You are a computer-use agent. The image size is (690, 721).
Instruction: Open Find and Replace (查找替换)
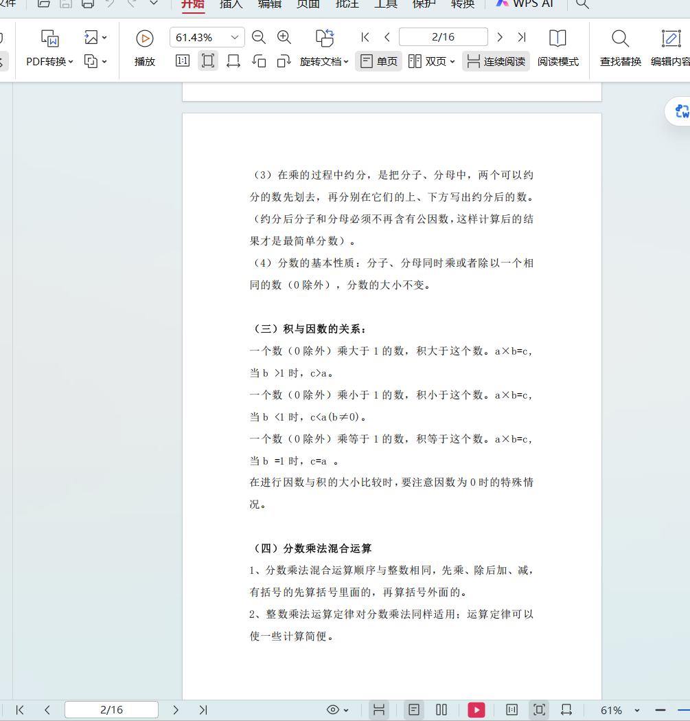tap(620, 48)
